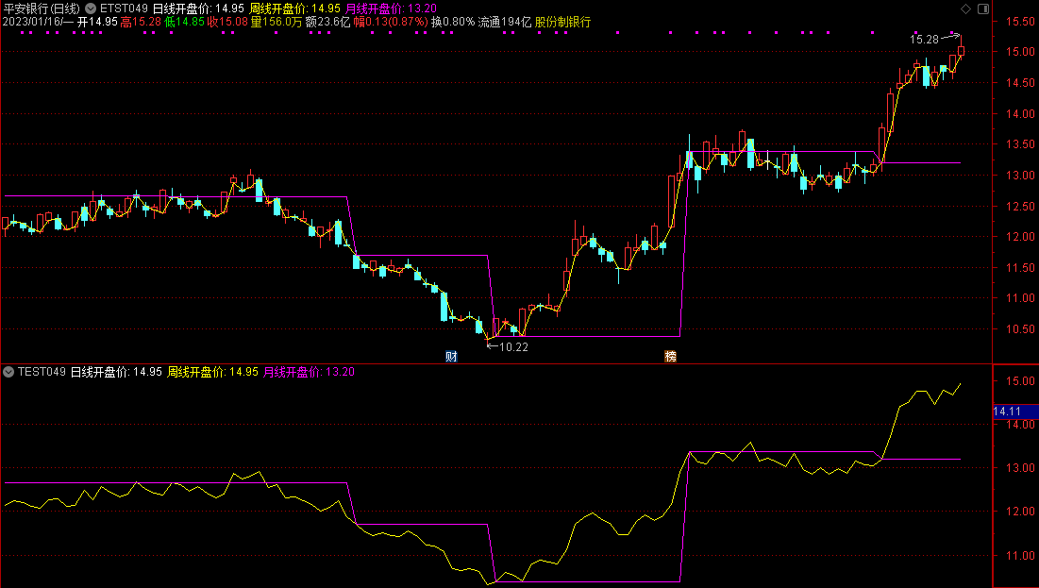Open the 股份制银行 sector link

coord(562,22)
